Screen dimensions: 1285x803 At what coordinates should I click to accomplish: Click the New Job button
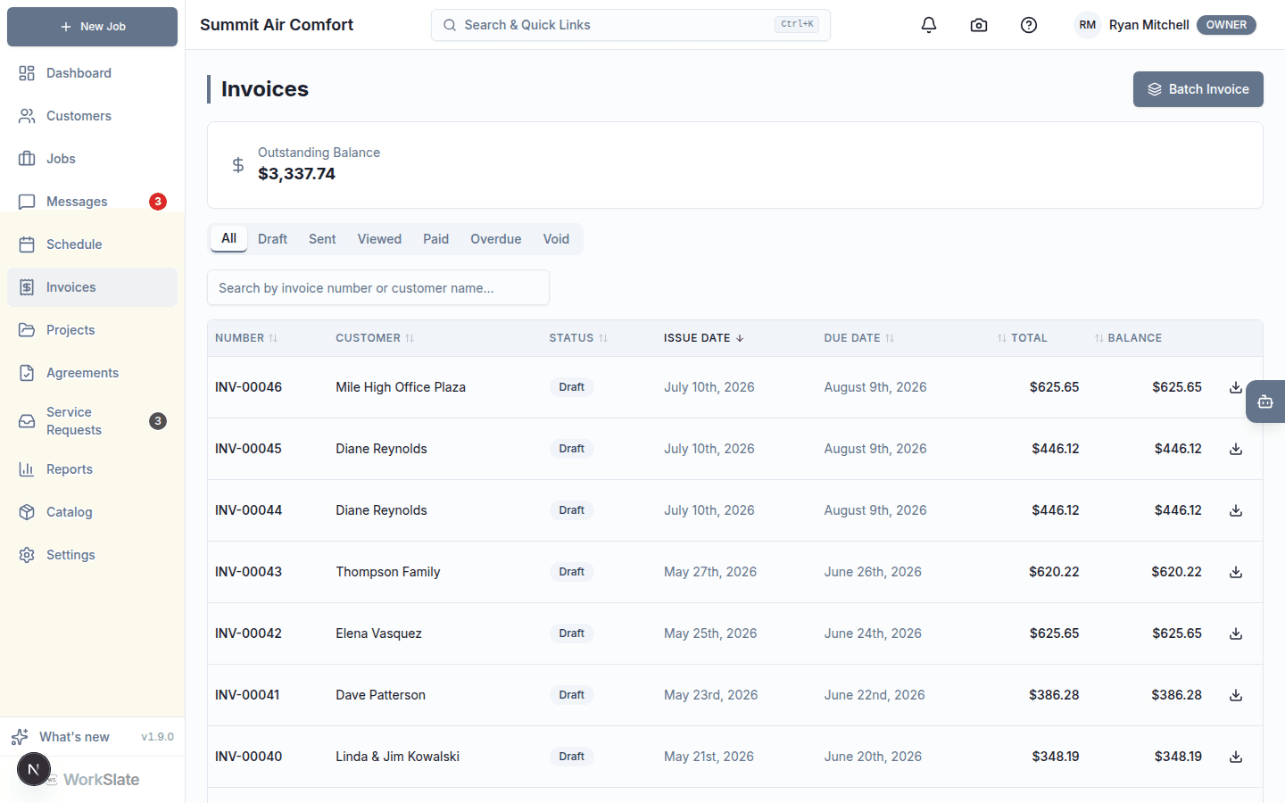93,27
